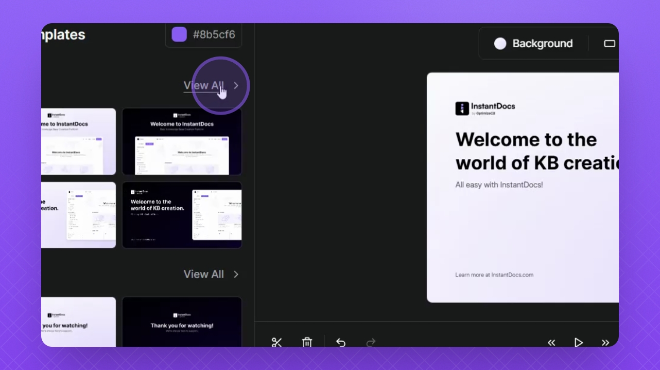Viewport: 660px width, 370px height.
Task: Click the Learn more at InstantDocs.com text
Action: pos(494,275)
